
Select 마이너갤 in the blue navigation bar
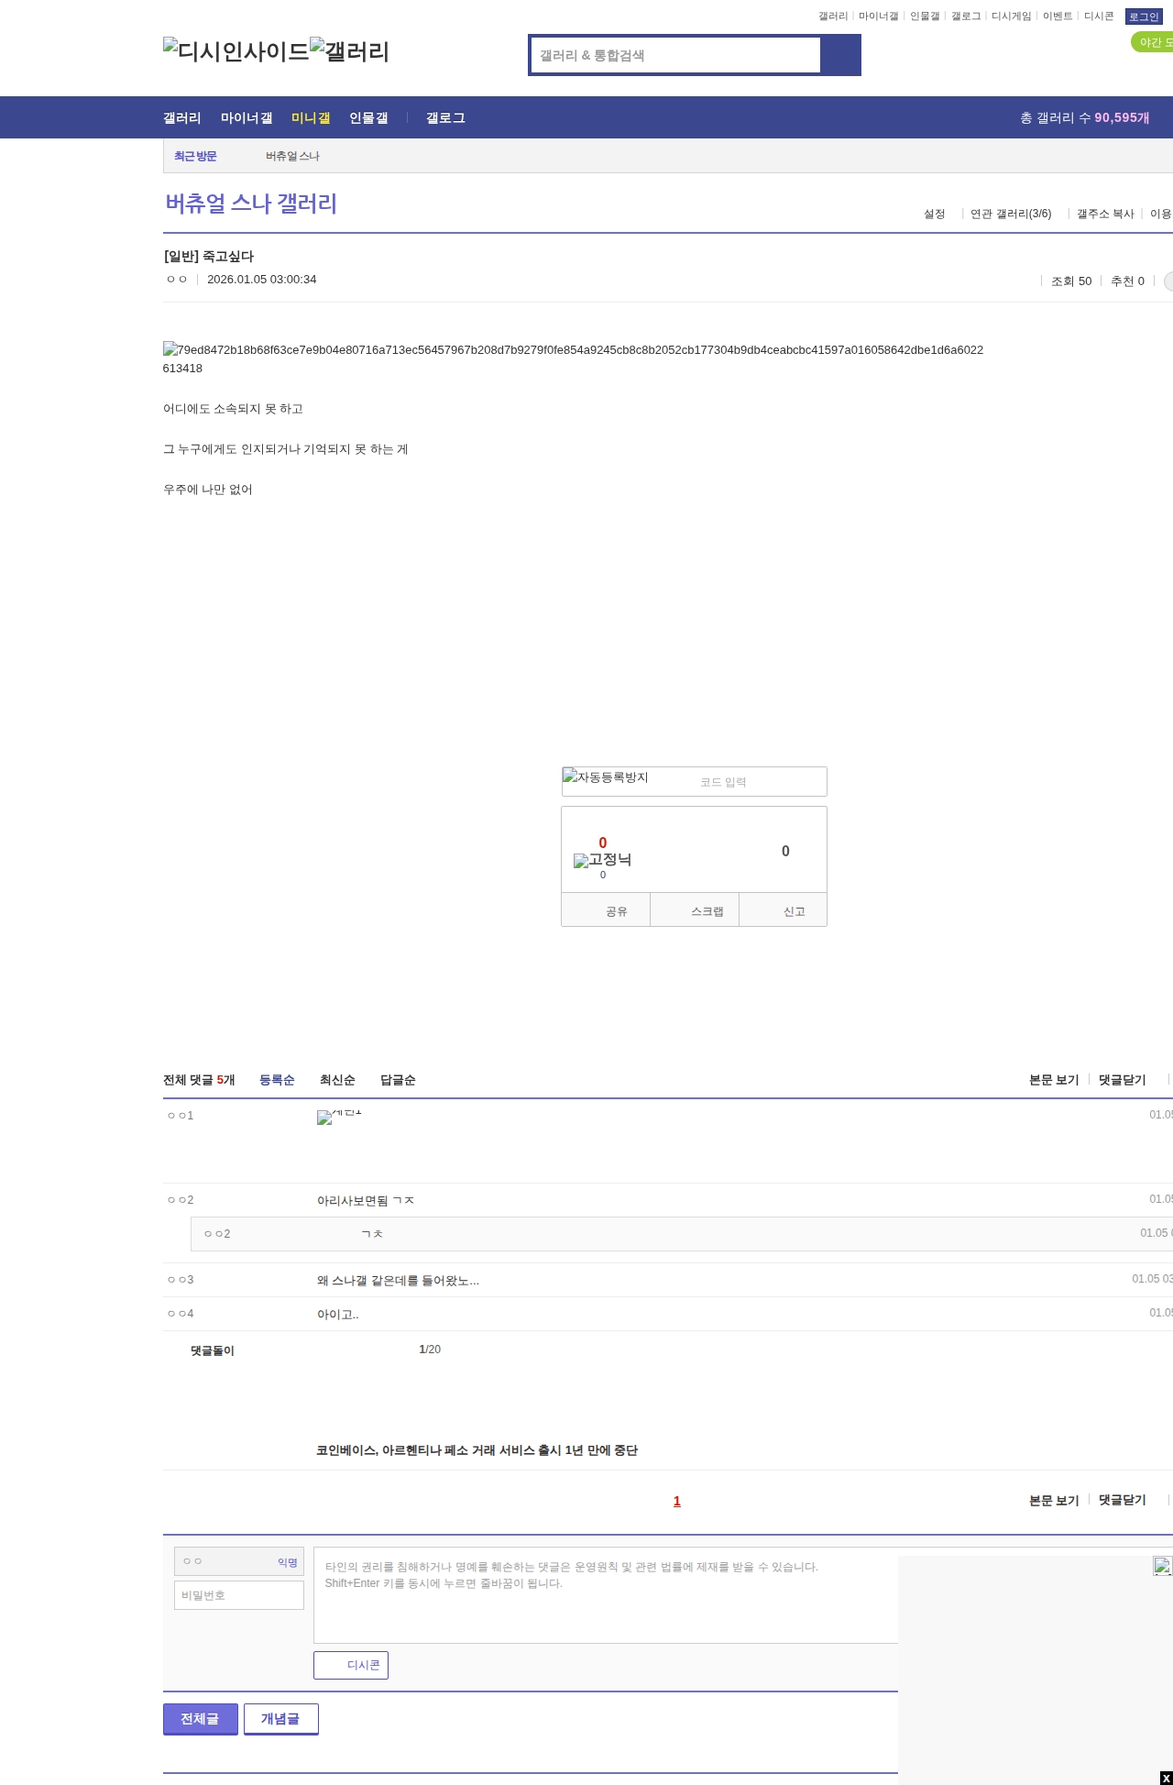[247, 117]
